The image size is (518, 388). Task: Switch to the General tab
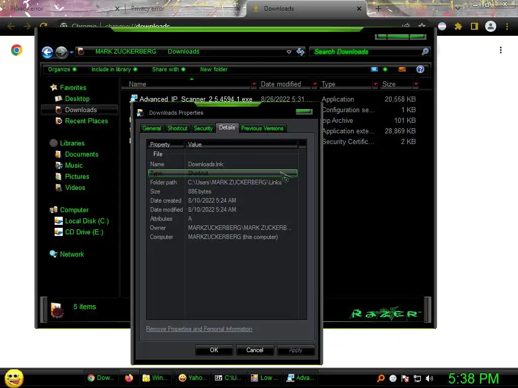152,128
